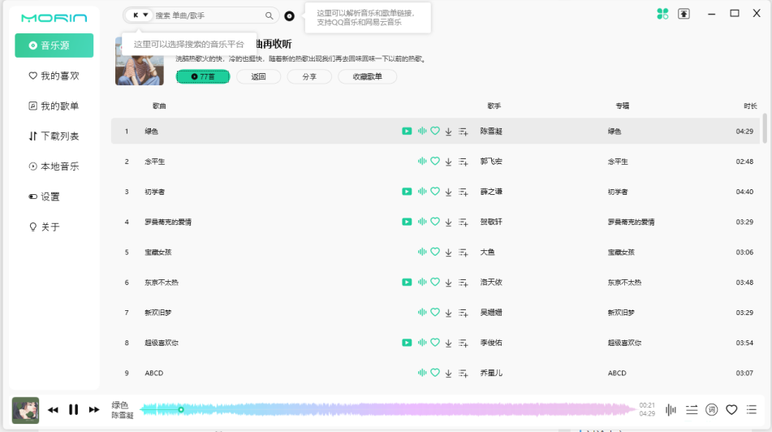This screenshot has height=432, width=772.
Task: Change the playback order mode
Action: tap(692, 410)
